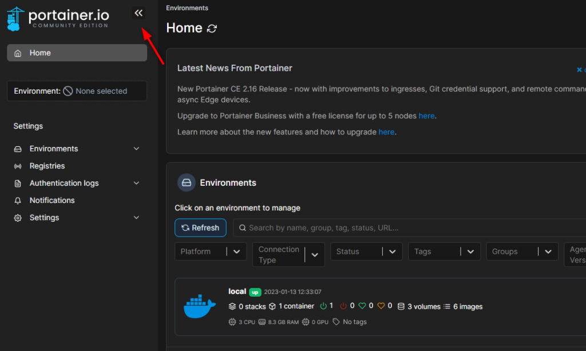Open the Home menu item

pos(77,53)
